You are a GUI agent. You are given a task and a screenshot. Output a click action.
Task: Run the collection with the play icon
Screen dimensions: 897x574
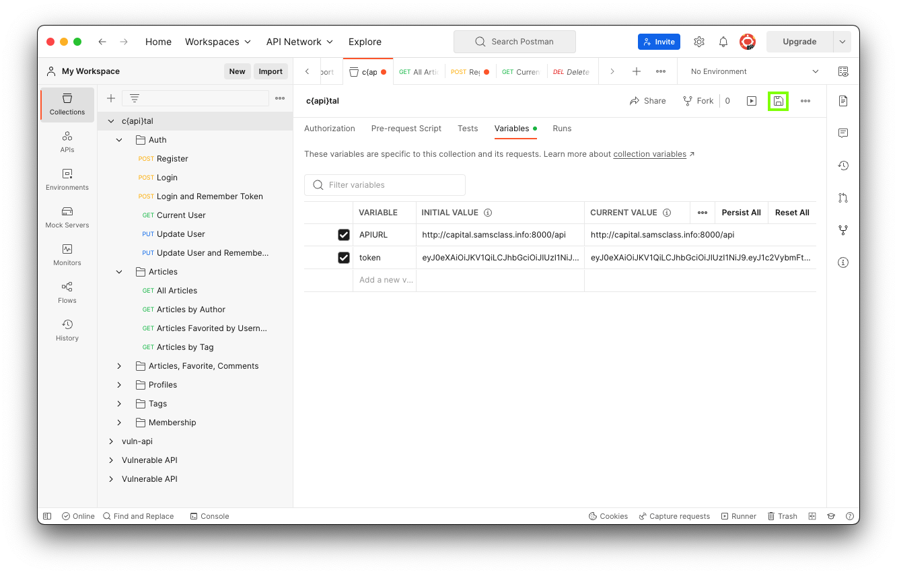pos(752,101)
